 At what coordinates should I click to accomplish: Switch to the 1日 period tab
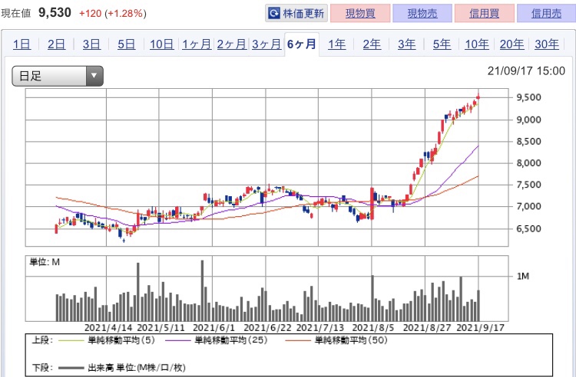coord(22,44)
